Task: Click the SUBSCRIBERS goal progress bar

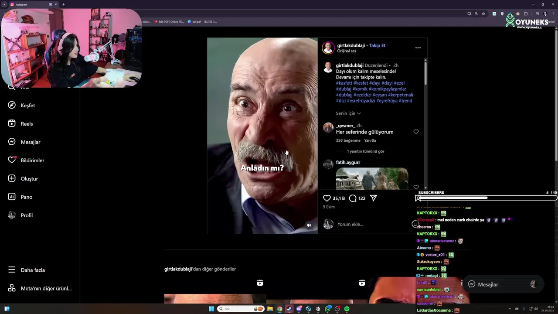Action: coord(487,198)
